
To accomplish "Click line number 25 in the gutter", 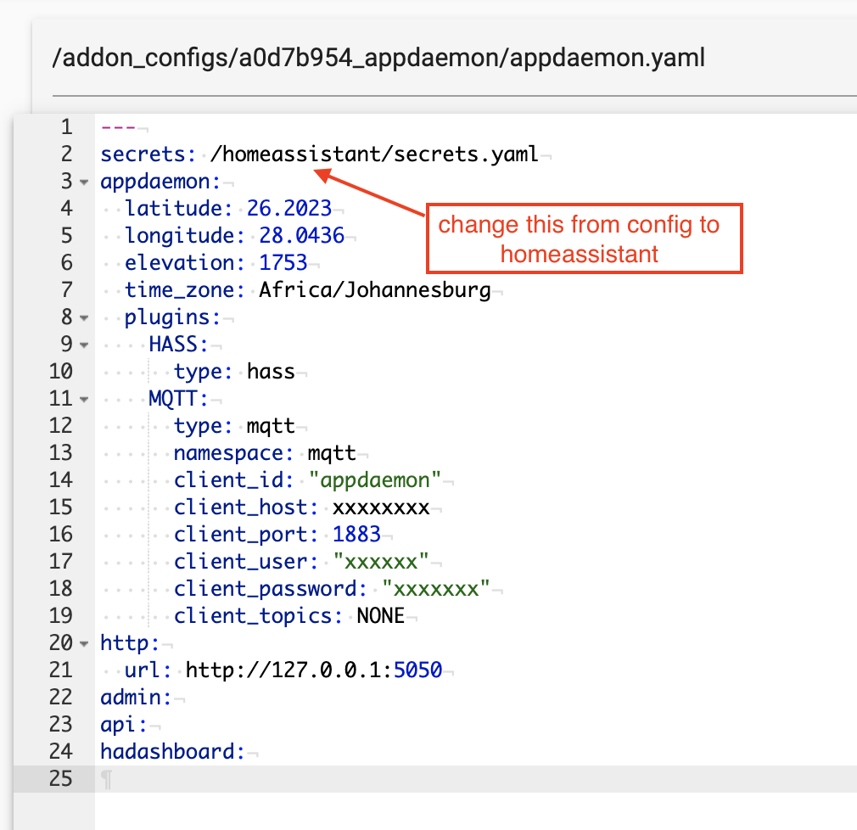I will tap(61, 778).
